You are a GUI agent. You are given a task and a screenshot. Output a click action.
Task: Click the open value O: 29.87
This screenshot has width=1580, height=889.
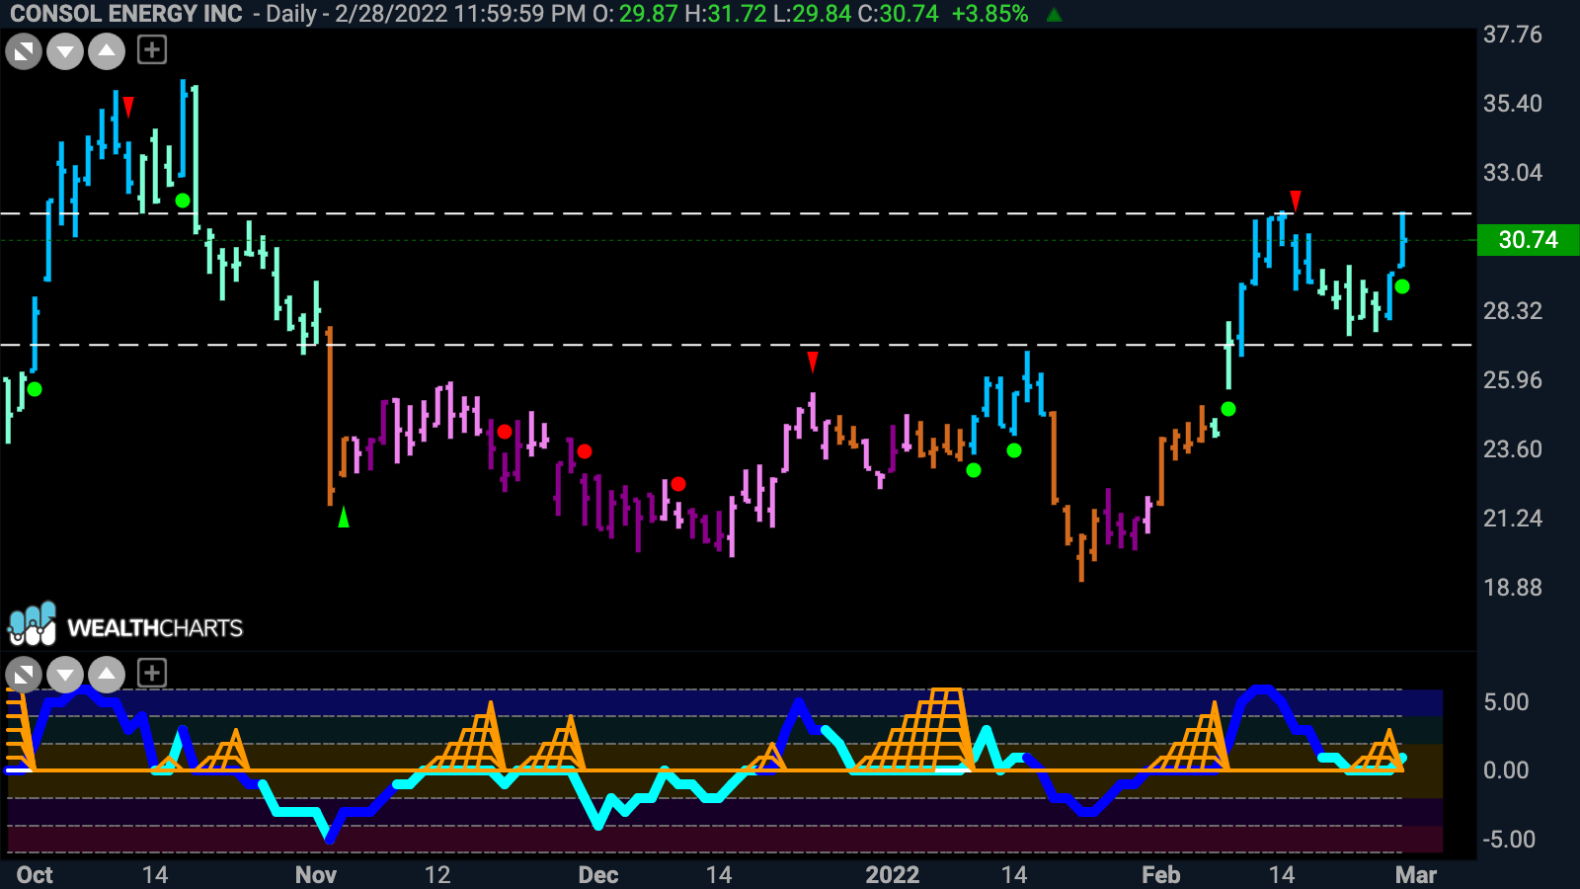click(635, 14)
